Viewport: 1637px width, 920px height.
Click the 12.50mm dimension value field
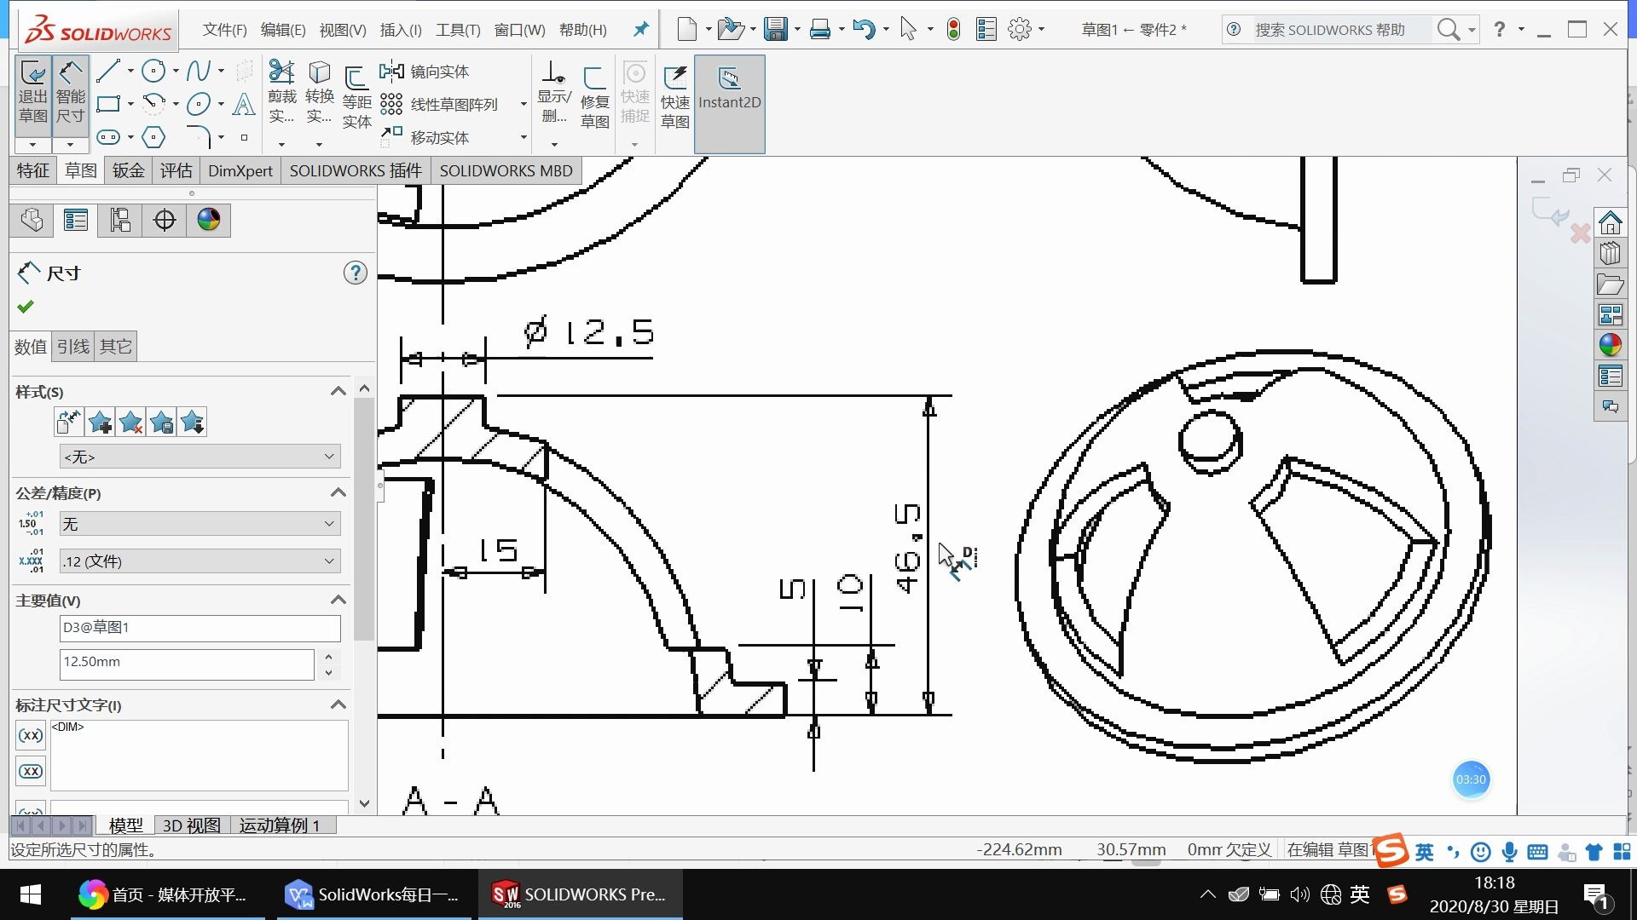(186, 662)
